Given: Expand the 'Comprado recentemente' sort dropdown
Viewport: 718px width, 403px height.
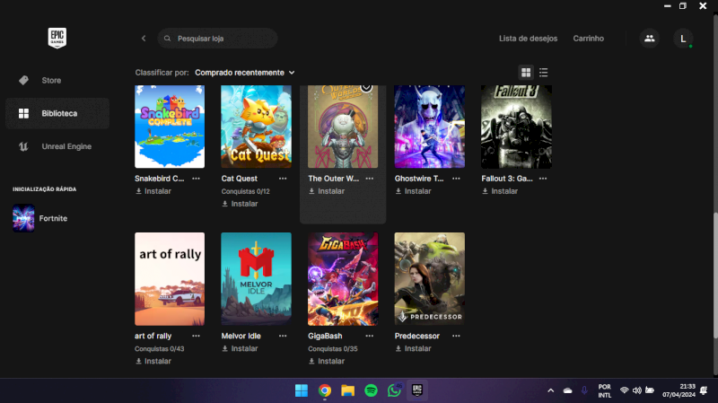Looking at the screenshot, I should coord(244,72).
